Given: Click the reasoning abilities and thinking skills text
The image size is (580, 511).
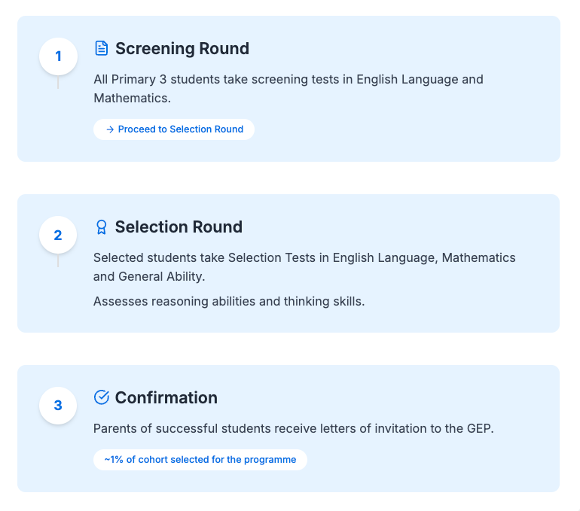Looking at the screenshot, I should pos(229,301).
